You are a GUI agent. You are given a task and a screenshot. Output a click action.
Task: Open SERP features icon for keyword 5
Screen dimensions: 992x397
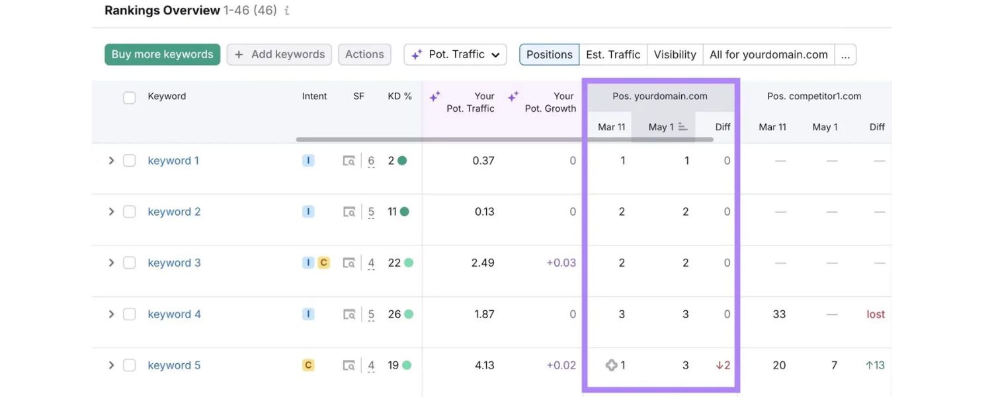(349, 365)
